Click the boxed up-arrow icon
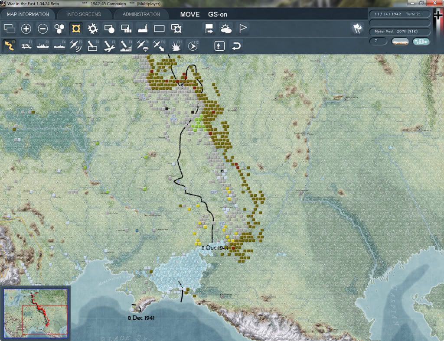This screenshot has height=341, width=444. (x=219, y=46)
